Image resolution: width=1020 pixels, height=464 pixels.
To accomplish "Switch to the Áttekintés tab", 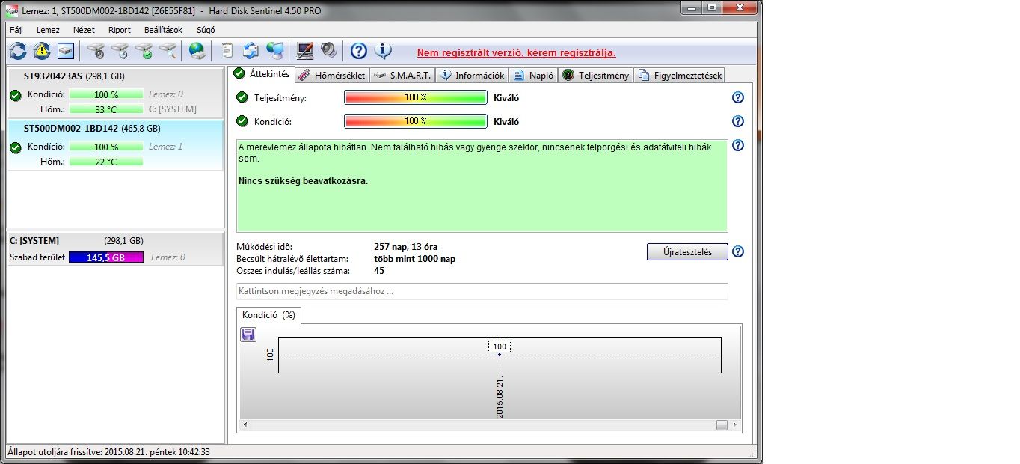I will (261, 74).
